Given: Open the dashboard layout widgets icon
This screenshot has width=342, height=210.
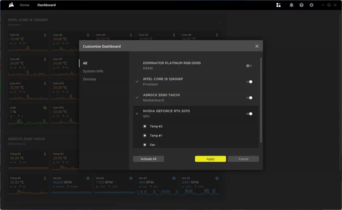Looking at the screenshot, I should [x=278, y=5].
